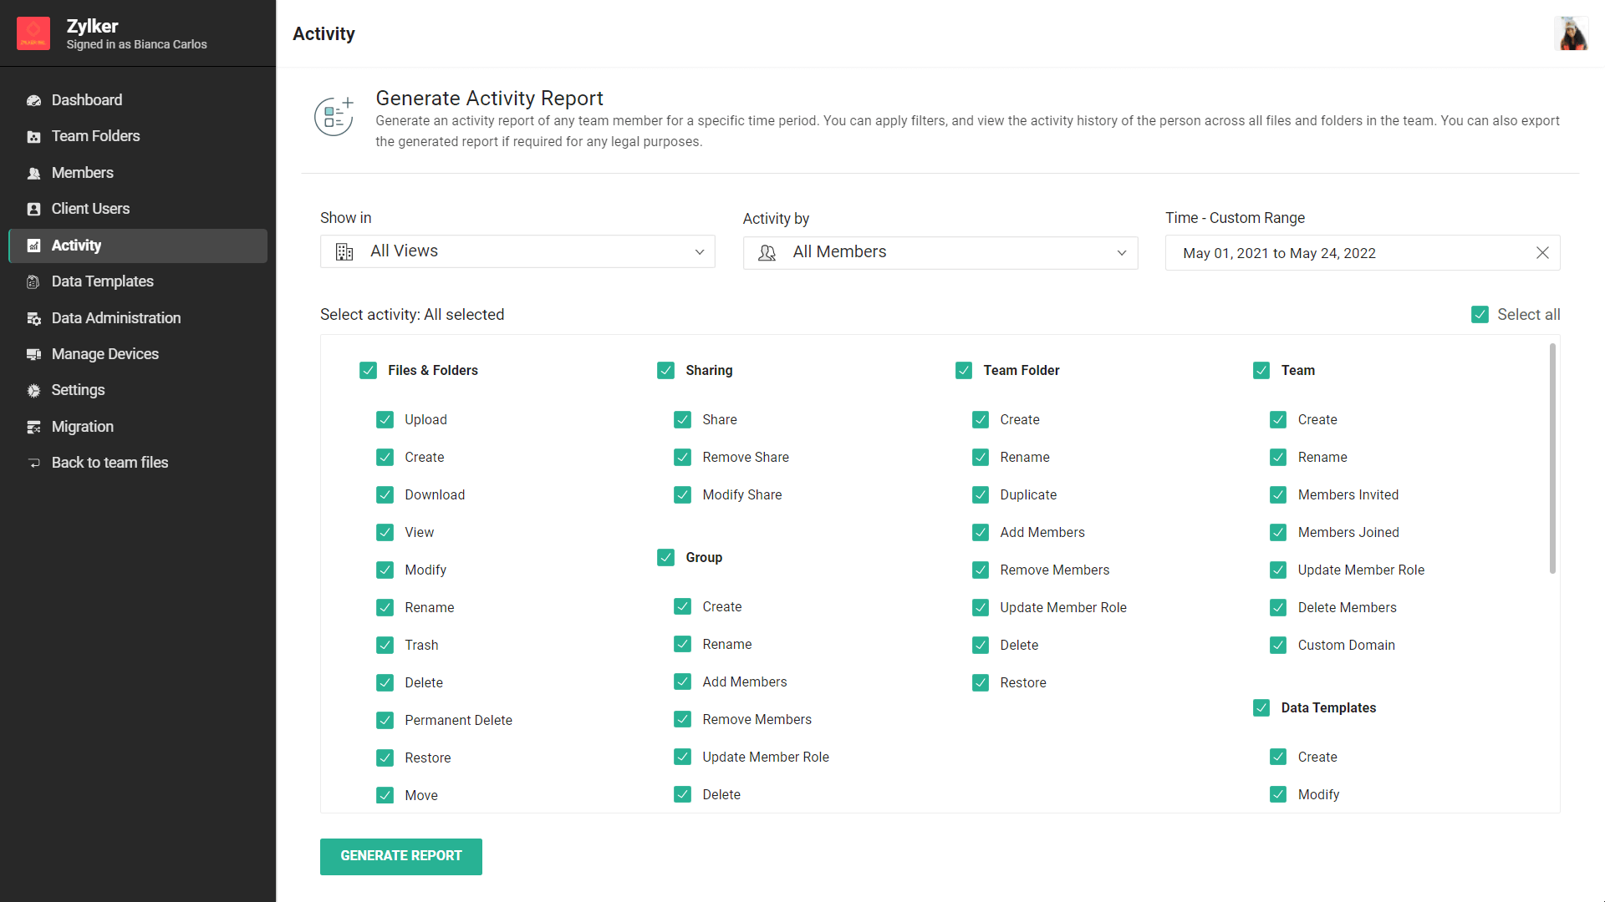Open the Activity by All Members dropdown
The image size is (1605, 902).
tap(940, 252)
